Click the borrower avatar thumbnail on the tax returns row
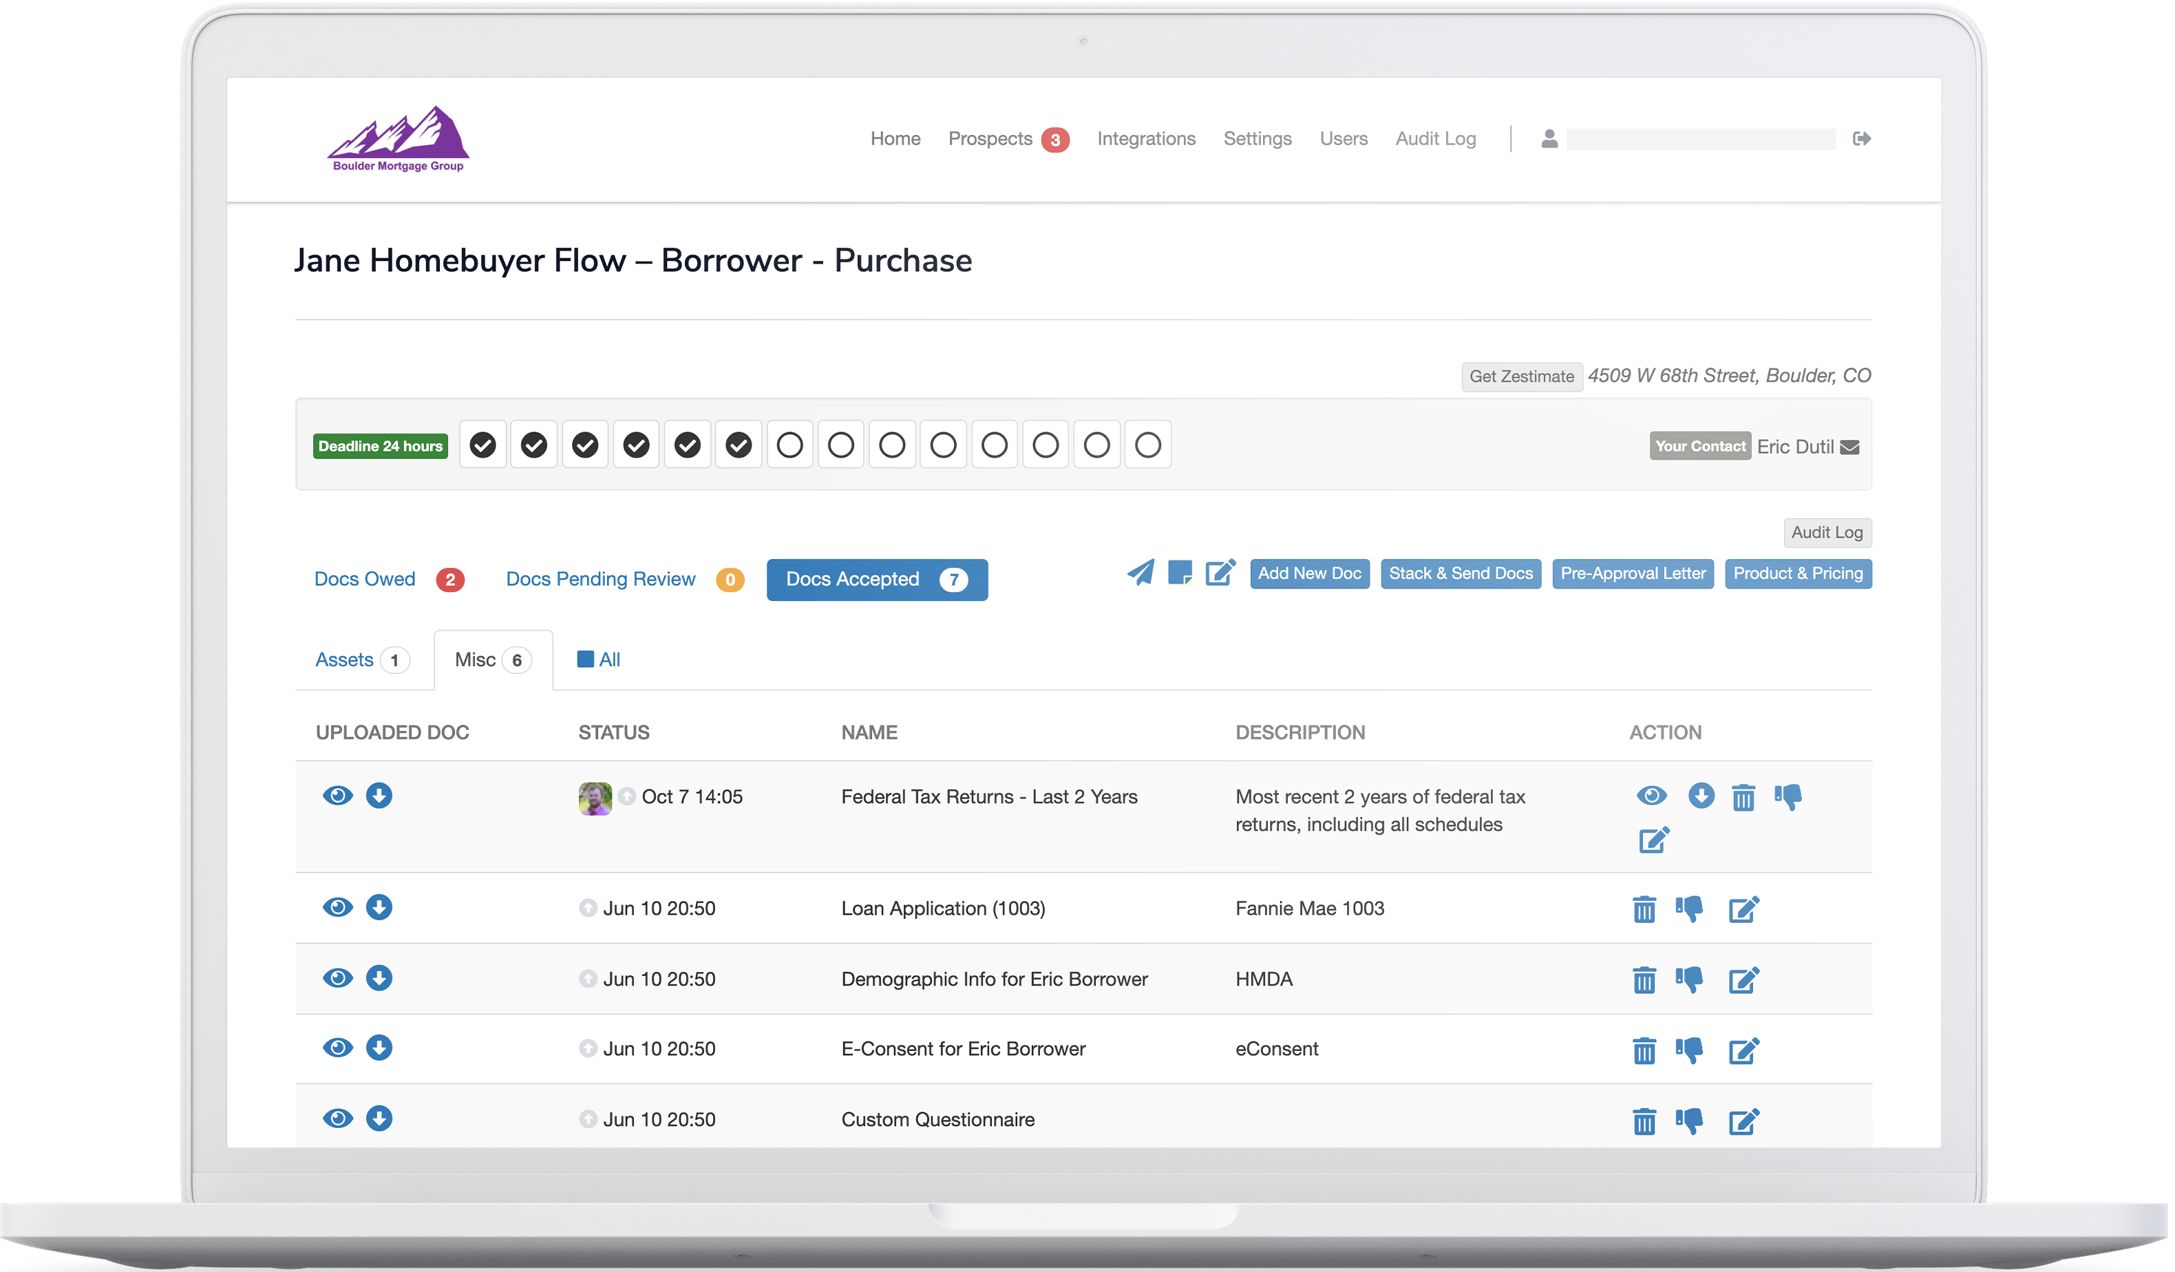2175x1272 pixels. (595, 798)
